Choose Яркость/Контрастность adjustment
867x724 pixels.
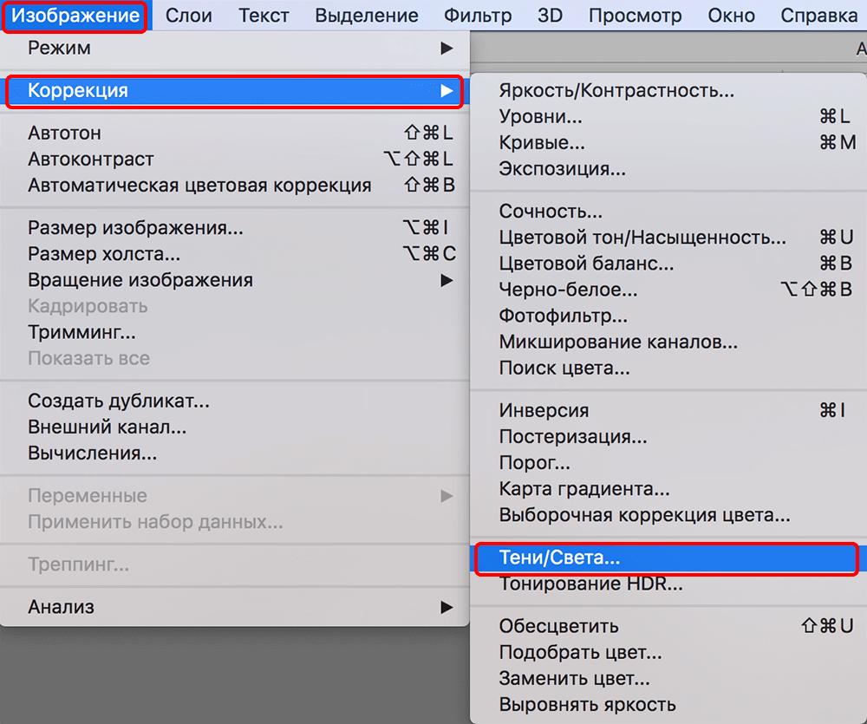click(616, 91)
